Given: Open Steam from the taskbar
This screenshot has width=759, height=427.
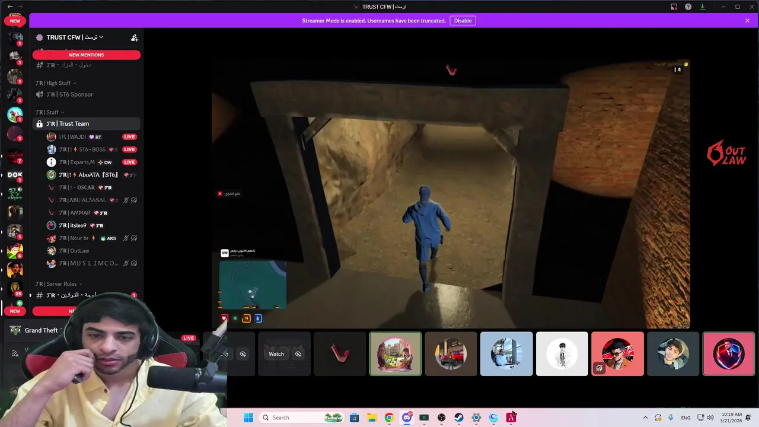Looking at the screenshot, I should [x=459, y=418].
